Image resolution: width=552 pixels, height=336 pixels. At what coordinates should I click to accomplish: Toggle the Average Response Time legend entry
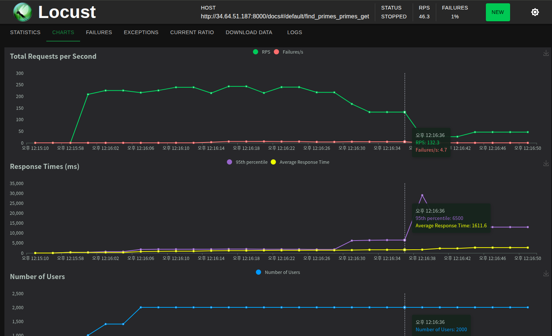pyautogui.click(x=300, y=162)
